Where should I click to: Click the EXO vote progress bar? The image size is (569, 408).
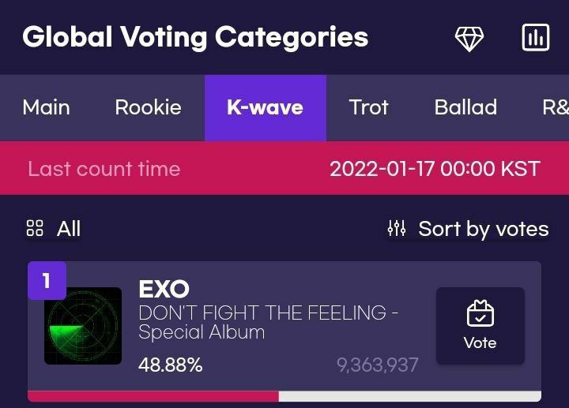[284, 396]
